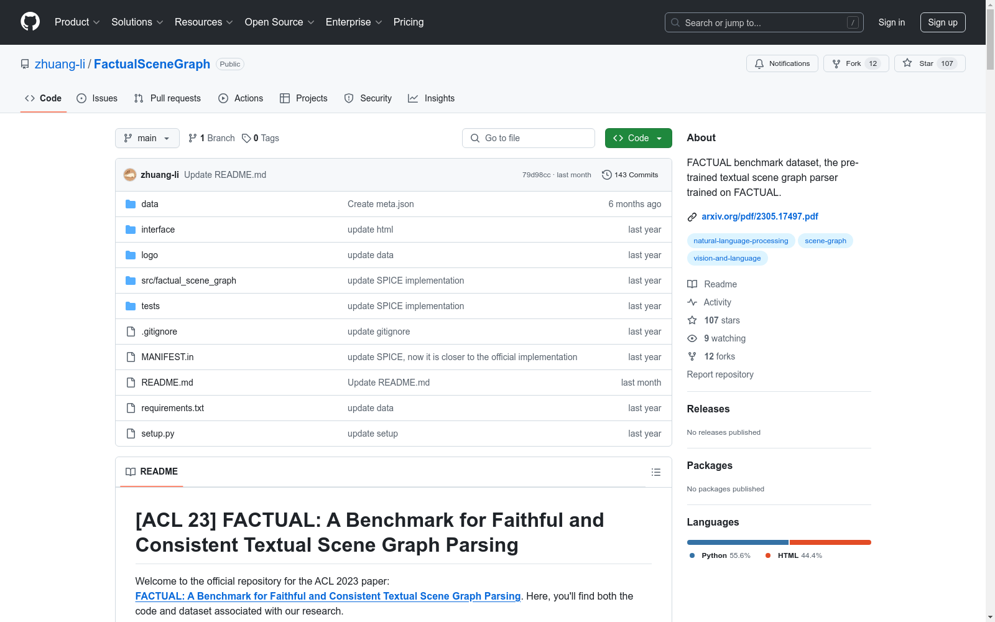Click the eye icon beside 9 watching
The image size is (995, 622).
[692, 338]
